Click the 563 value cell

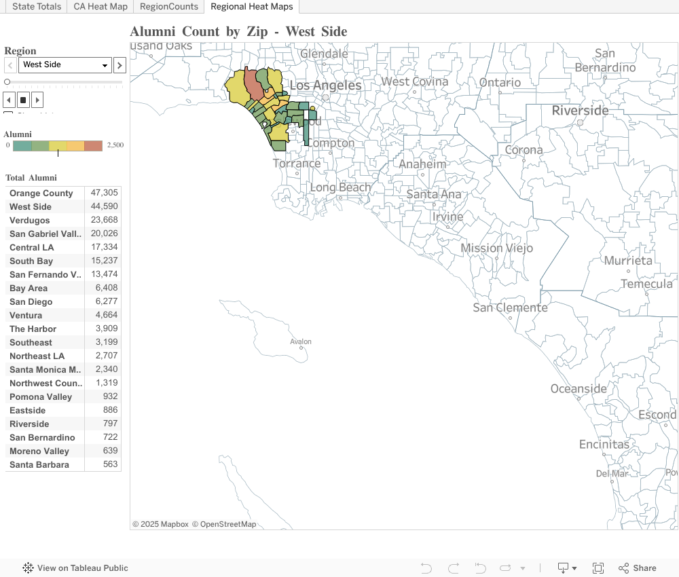103,464
